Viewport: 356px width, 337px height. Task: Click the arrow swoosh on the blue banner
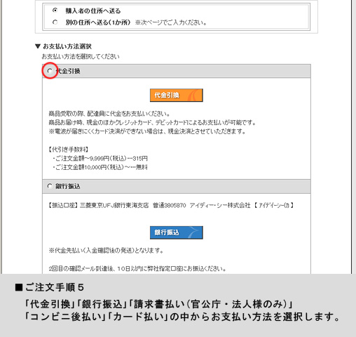pos(194,232)
